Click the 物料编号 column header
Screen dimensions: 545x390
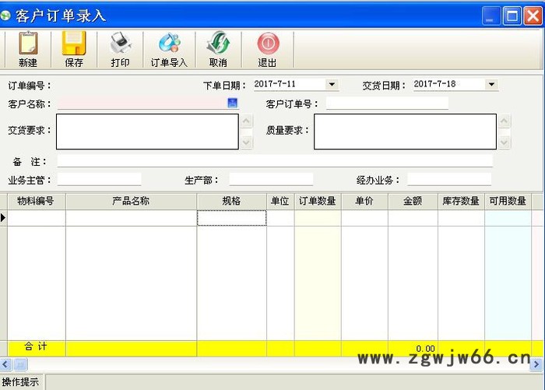(36, 202)
